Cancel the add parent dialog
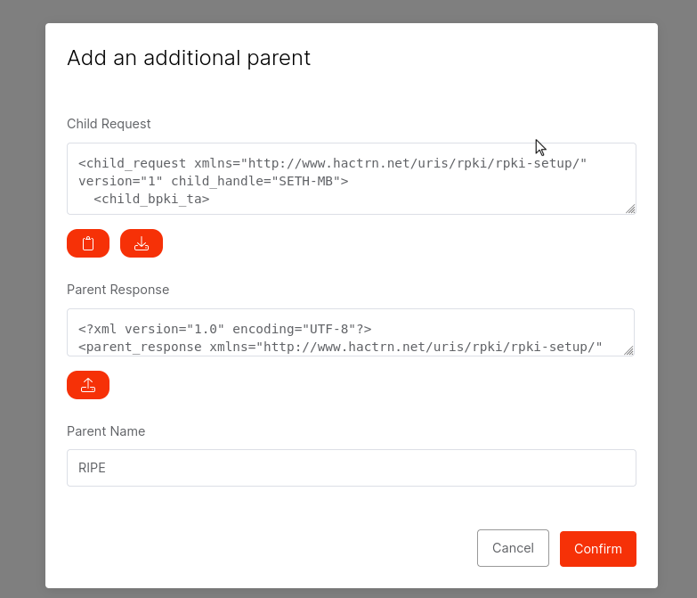This screenshot has height=598, width=697. pyautogui.click(x=513, y=548)
